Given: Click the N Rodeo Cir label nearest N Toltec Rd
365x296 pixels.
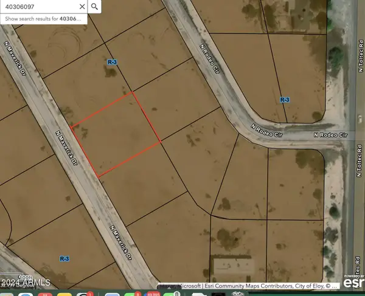Looking at the screenshot, I should coord(330,134).
